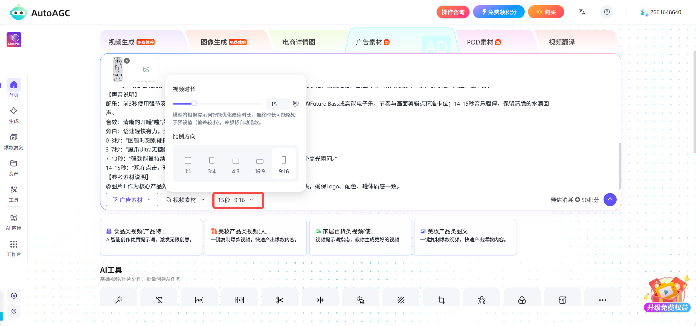The image size is (696, 326).
Task: Remove the uploaded Monster can image
Action: click(x=127, y=61)
